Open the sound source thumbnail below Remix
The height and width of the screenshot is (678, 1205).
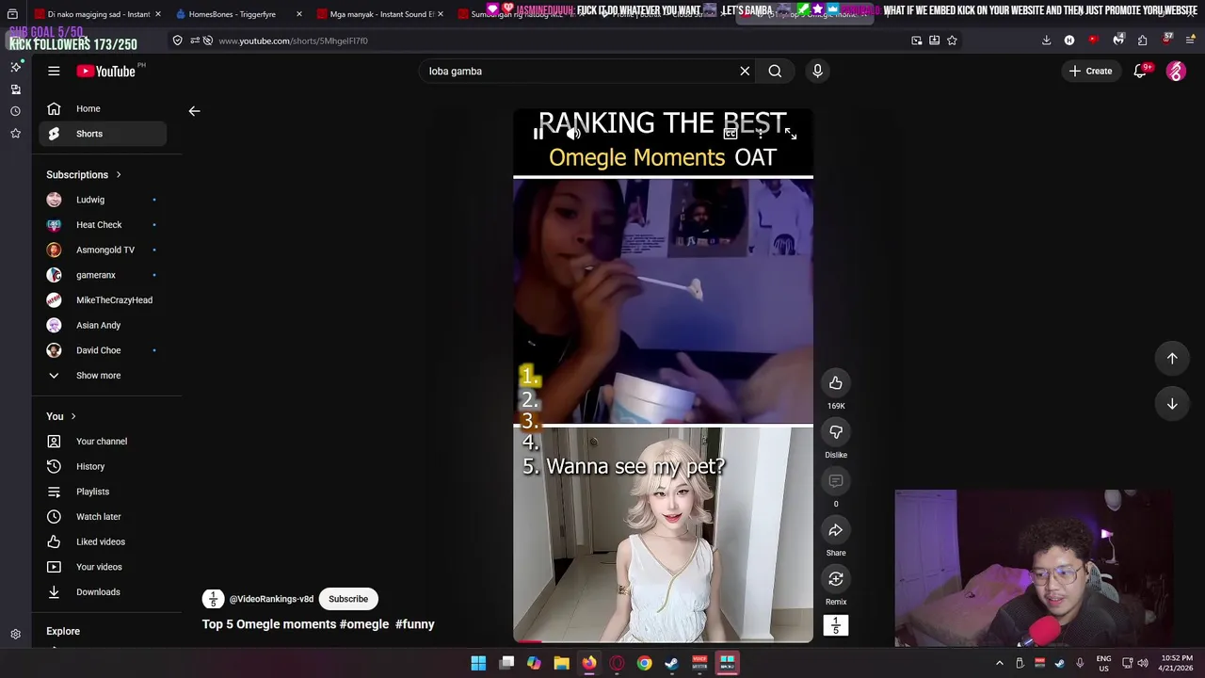[x=836, y=625]
